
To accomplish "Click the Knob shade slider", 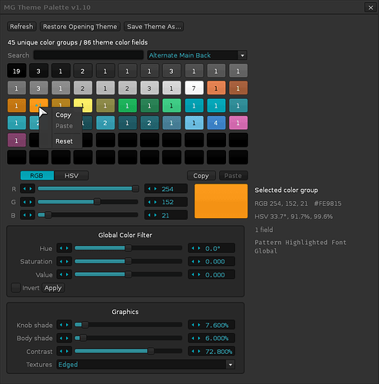I will 128,325.
